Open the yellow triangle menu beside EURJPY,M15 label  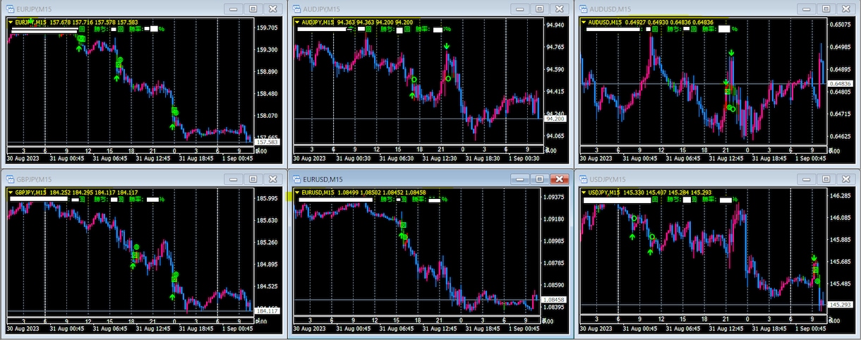[x=11, y=23]
